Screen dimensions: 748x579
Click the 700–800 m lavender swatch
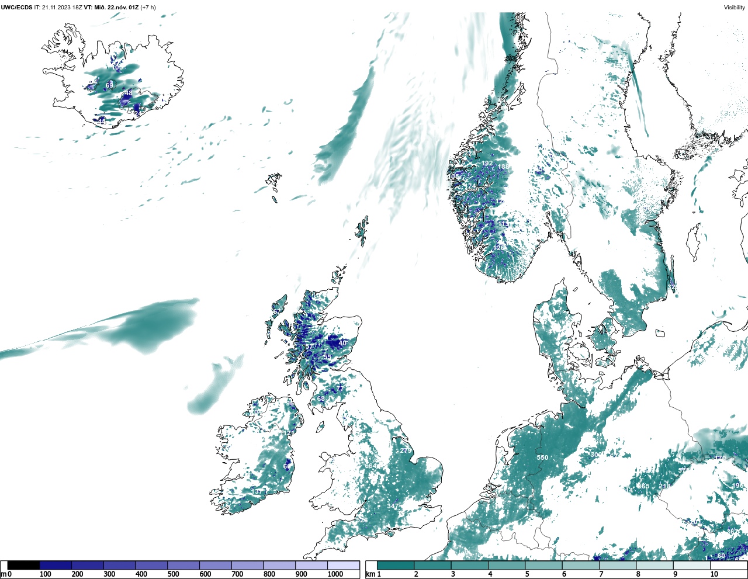[247, 565]
